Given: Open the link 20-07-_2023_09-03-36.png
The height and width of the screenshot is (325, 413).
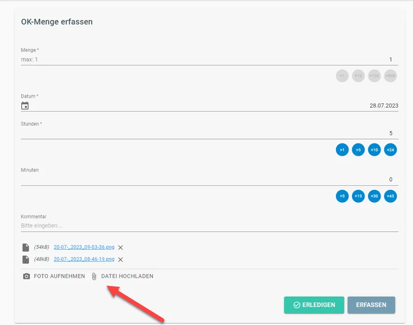Looking at the screenshot, I should pyautogui.click(x=84, y=247).
